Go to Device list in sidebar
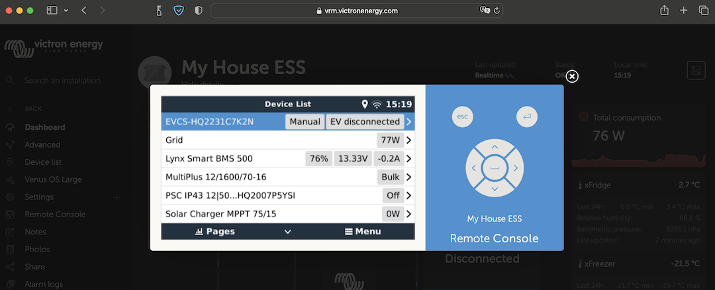Screen dimensions: 715x290 coord(43,162)
